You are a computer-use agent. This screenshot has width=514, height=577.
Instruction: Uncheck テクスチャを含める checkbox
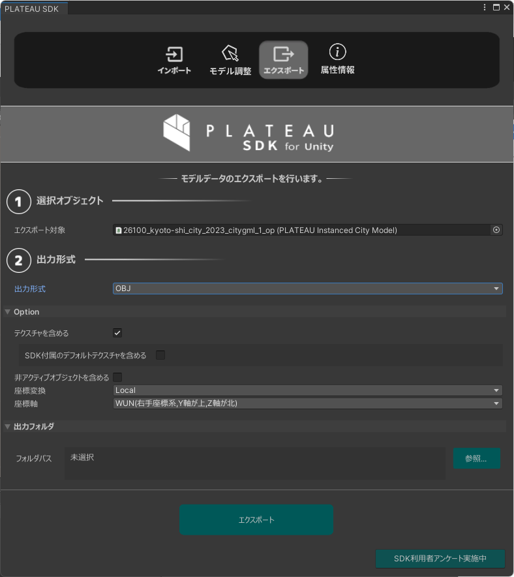point(117,333)
